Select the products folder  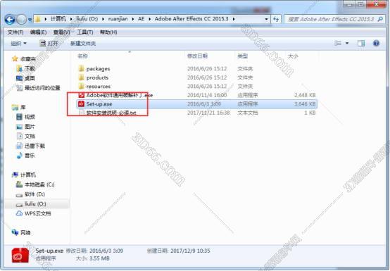tap(97, 77)
